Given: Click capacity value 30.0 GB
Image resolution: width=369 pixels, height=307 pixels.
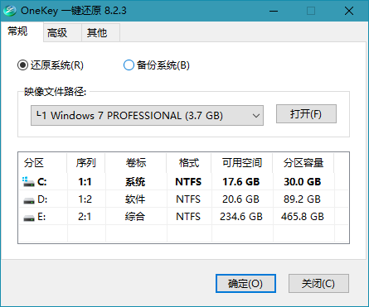Looking at the screenshot, I should 303,182.
